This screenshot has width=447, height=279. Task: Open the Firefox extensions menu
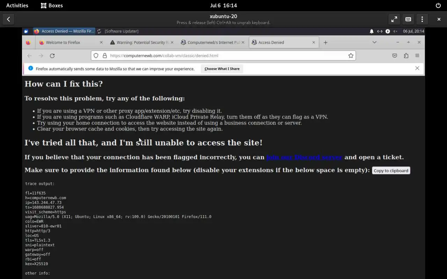(x=406, y=55)
